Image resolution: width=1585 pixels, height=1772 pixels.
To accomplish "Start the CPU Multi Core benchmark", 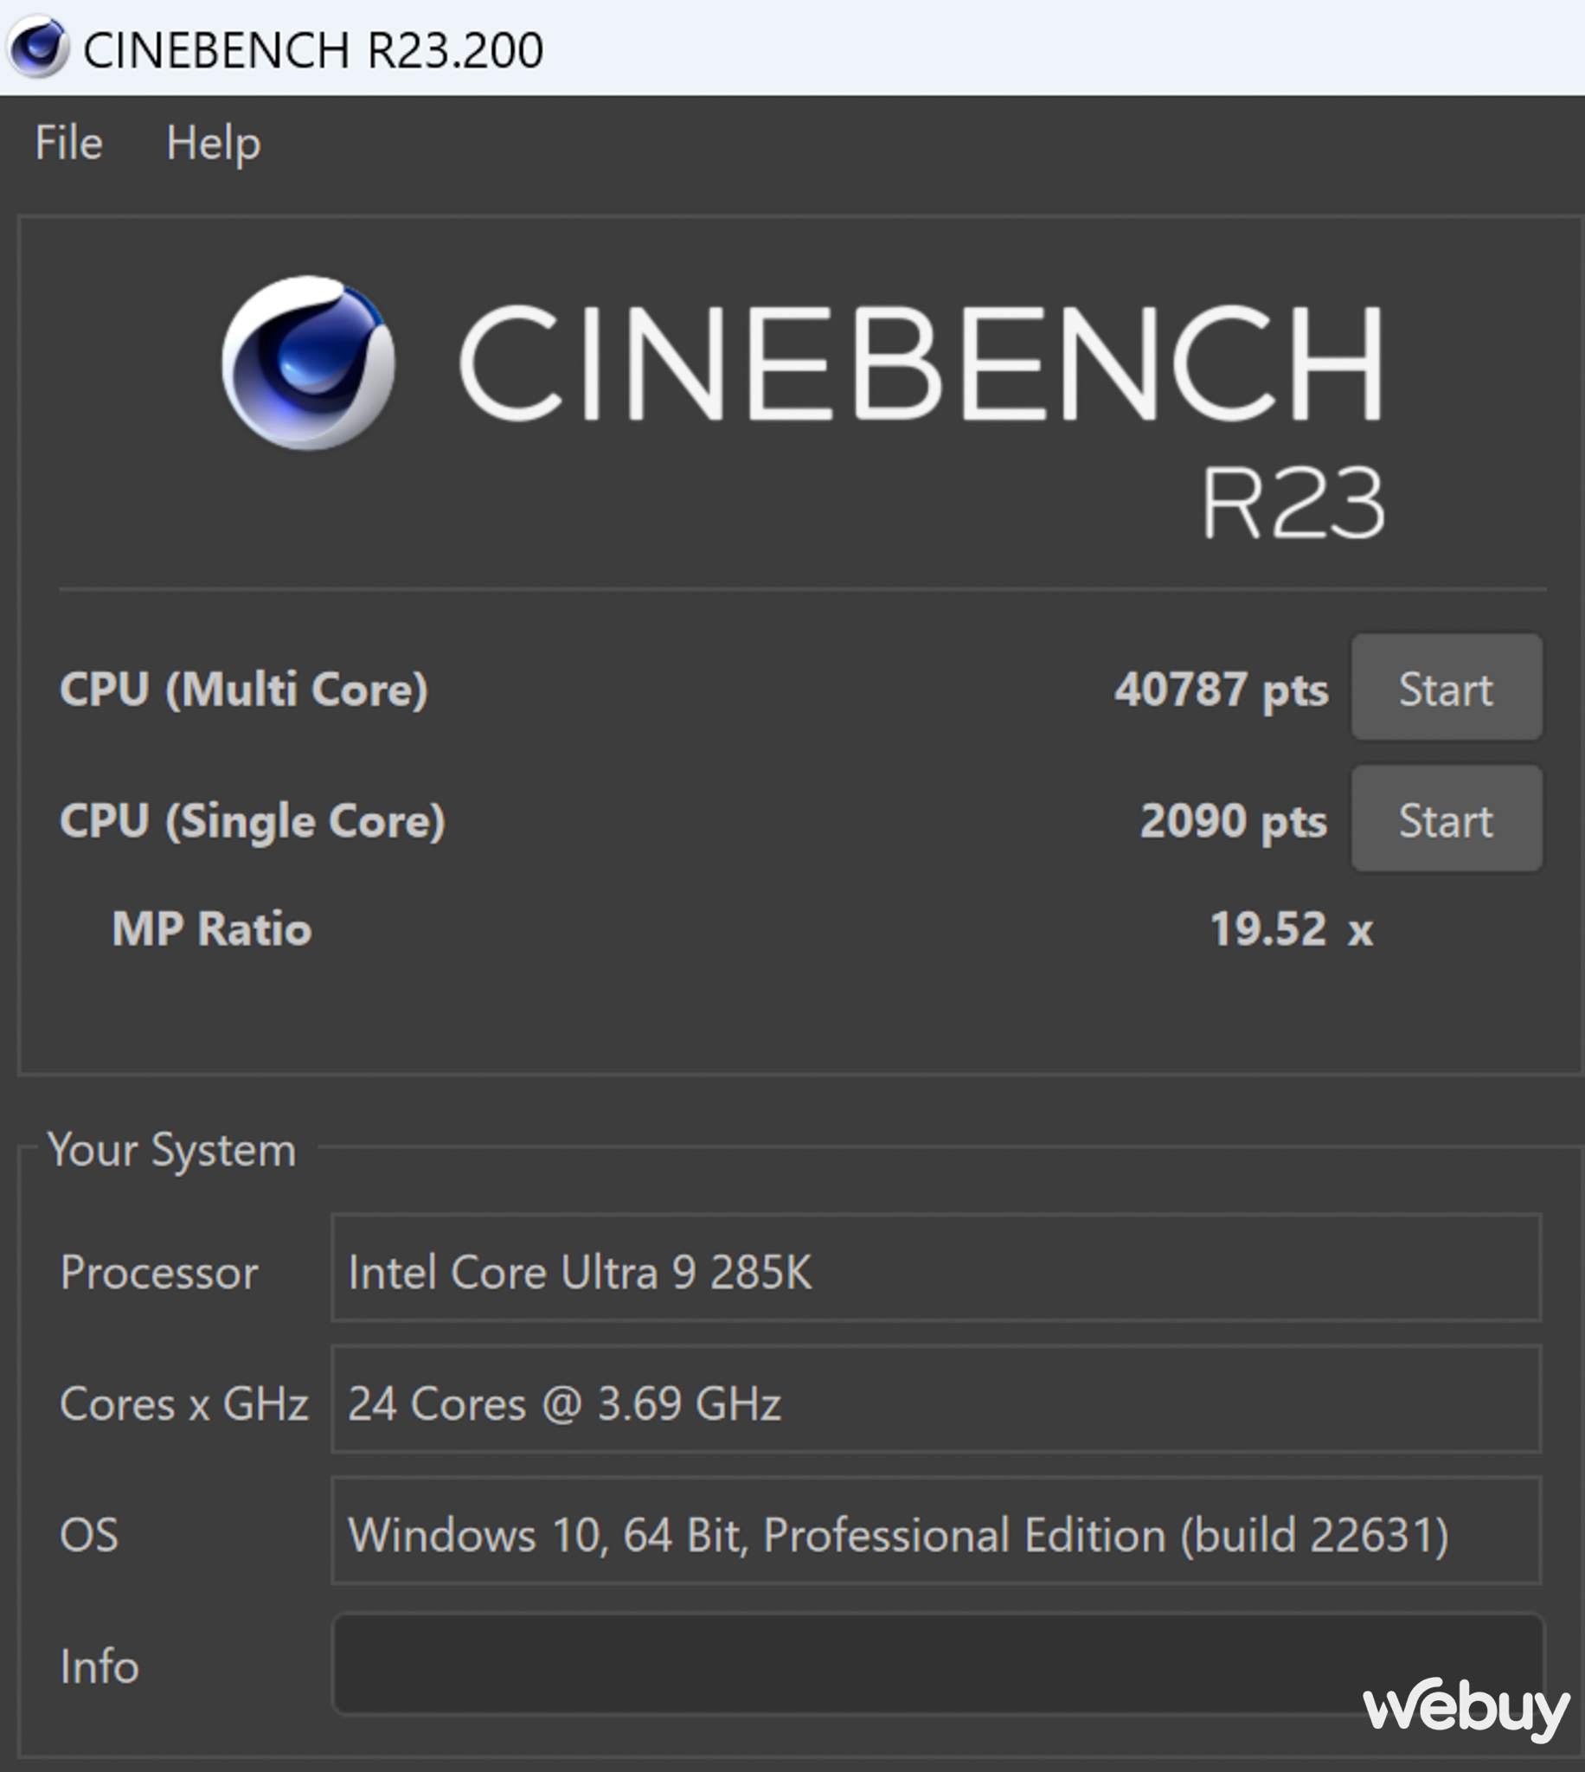I will pyautogui.click(x=1447, y=688).
